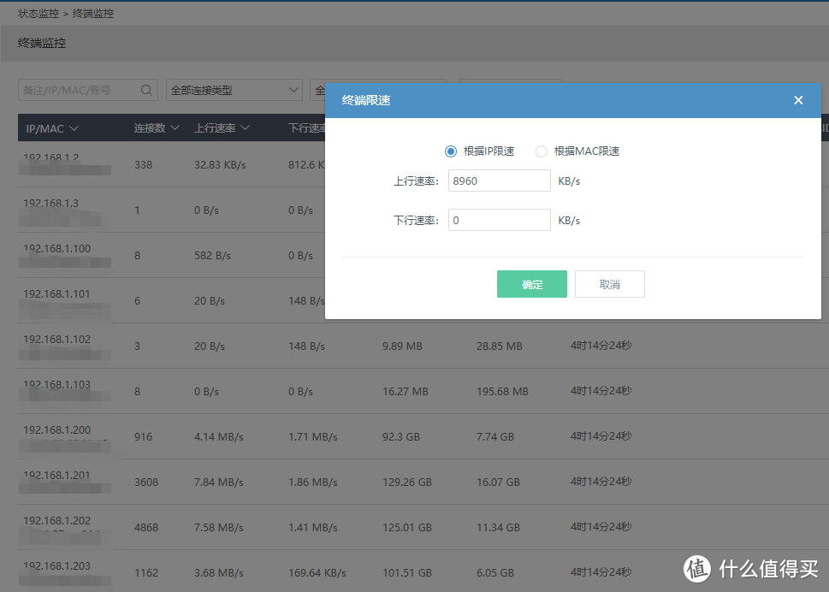Sort by the 上行速率 column header

pos(222,128)
